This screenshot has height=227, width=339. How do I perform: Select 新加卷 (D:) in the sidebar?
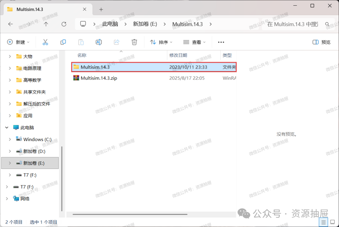click(34, 151)
